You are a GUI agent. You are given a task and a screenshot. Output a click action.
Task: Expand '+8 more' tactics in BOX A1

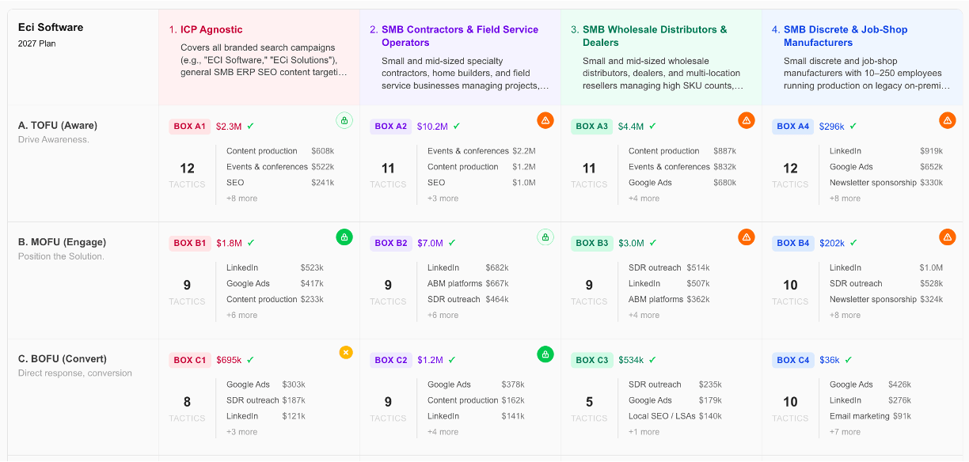pyautogui.click(x=241, y=199)
